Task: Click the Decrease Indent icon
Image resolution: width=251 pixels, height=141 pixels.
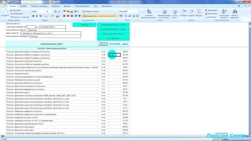Action: (x=76, y=16)
